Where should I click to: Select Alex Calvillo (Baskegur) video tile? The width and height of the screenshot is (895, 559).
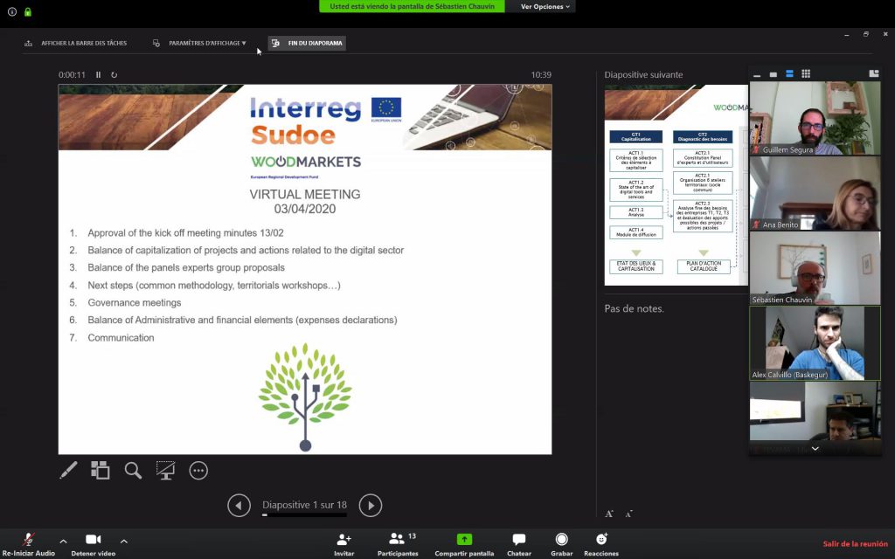point(815,343)
